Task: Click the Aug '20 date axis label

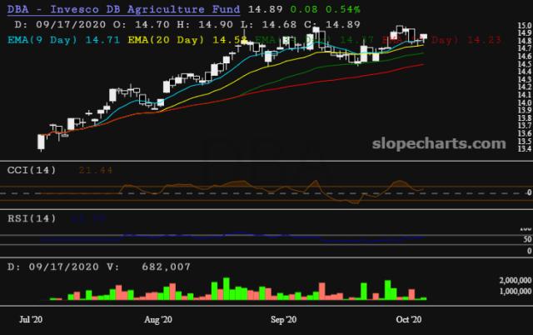Action: (x=157, y=319)
